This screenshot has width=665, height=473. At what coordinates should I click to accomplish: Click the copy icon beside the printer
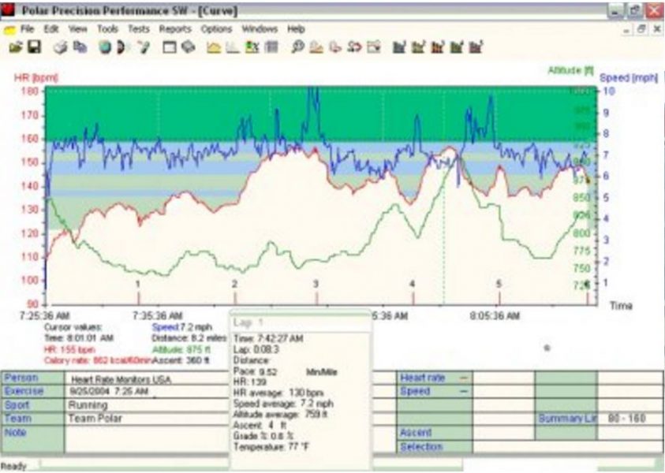coord(80,47)
